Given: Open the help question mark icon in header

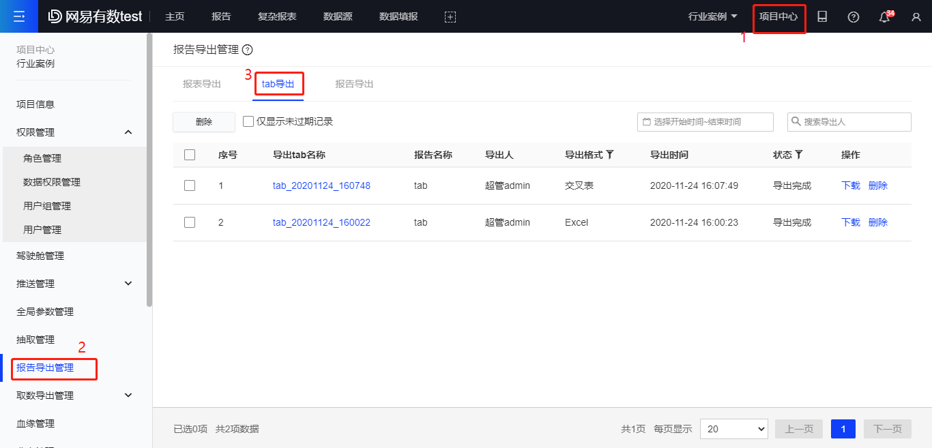Looking at the screenshot, I should pyautogui.click(x=853, y=16).
